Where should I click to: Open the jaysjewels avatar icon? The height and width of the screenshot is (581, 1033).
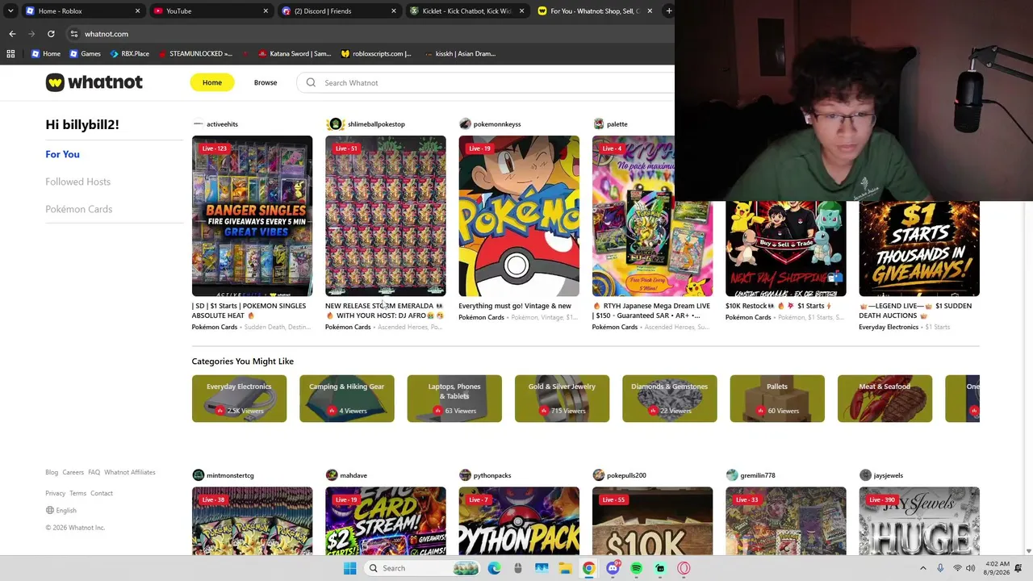tap(865, 475)
